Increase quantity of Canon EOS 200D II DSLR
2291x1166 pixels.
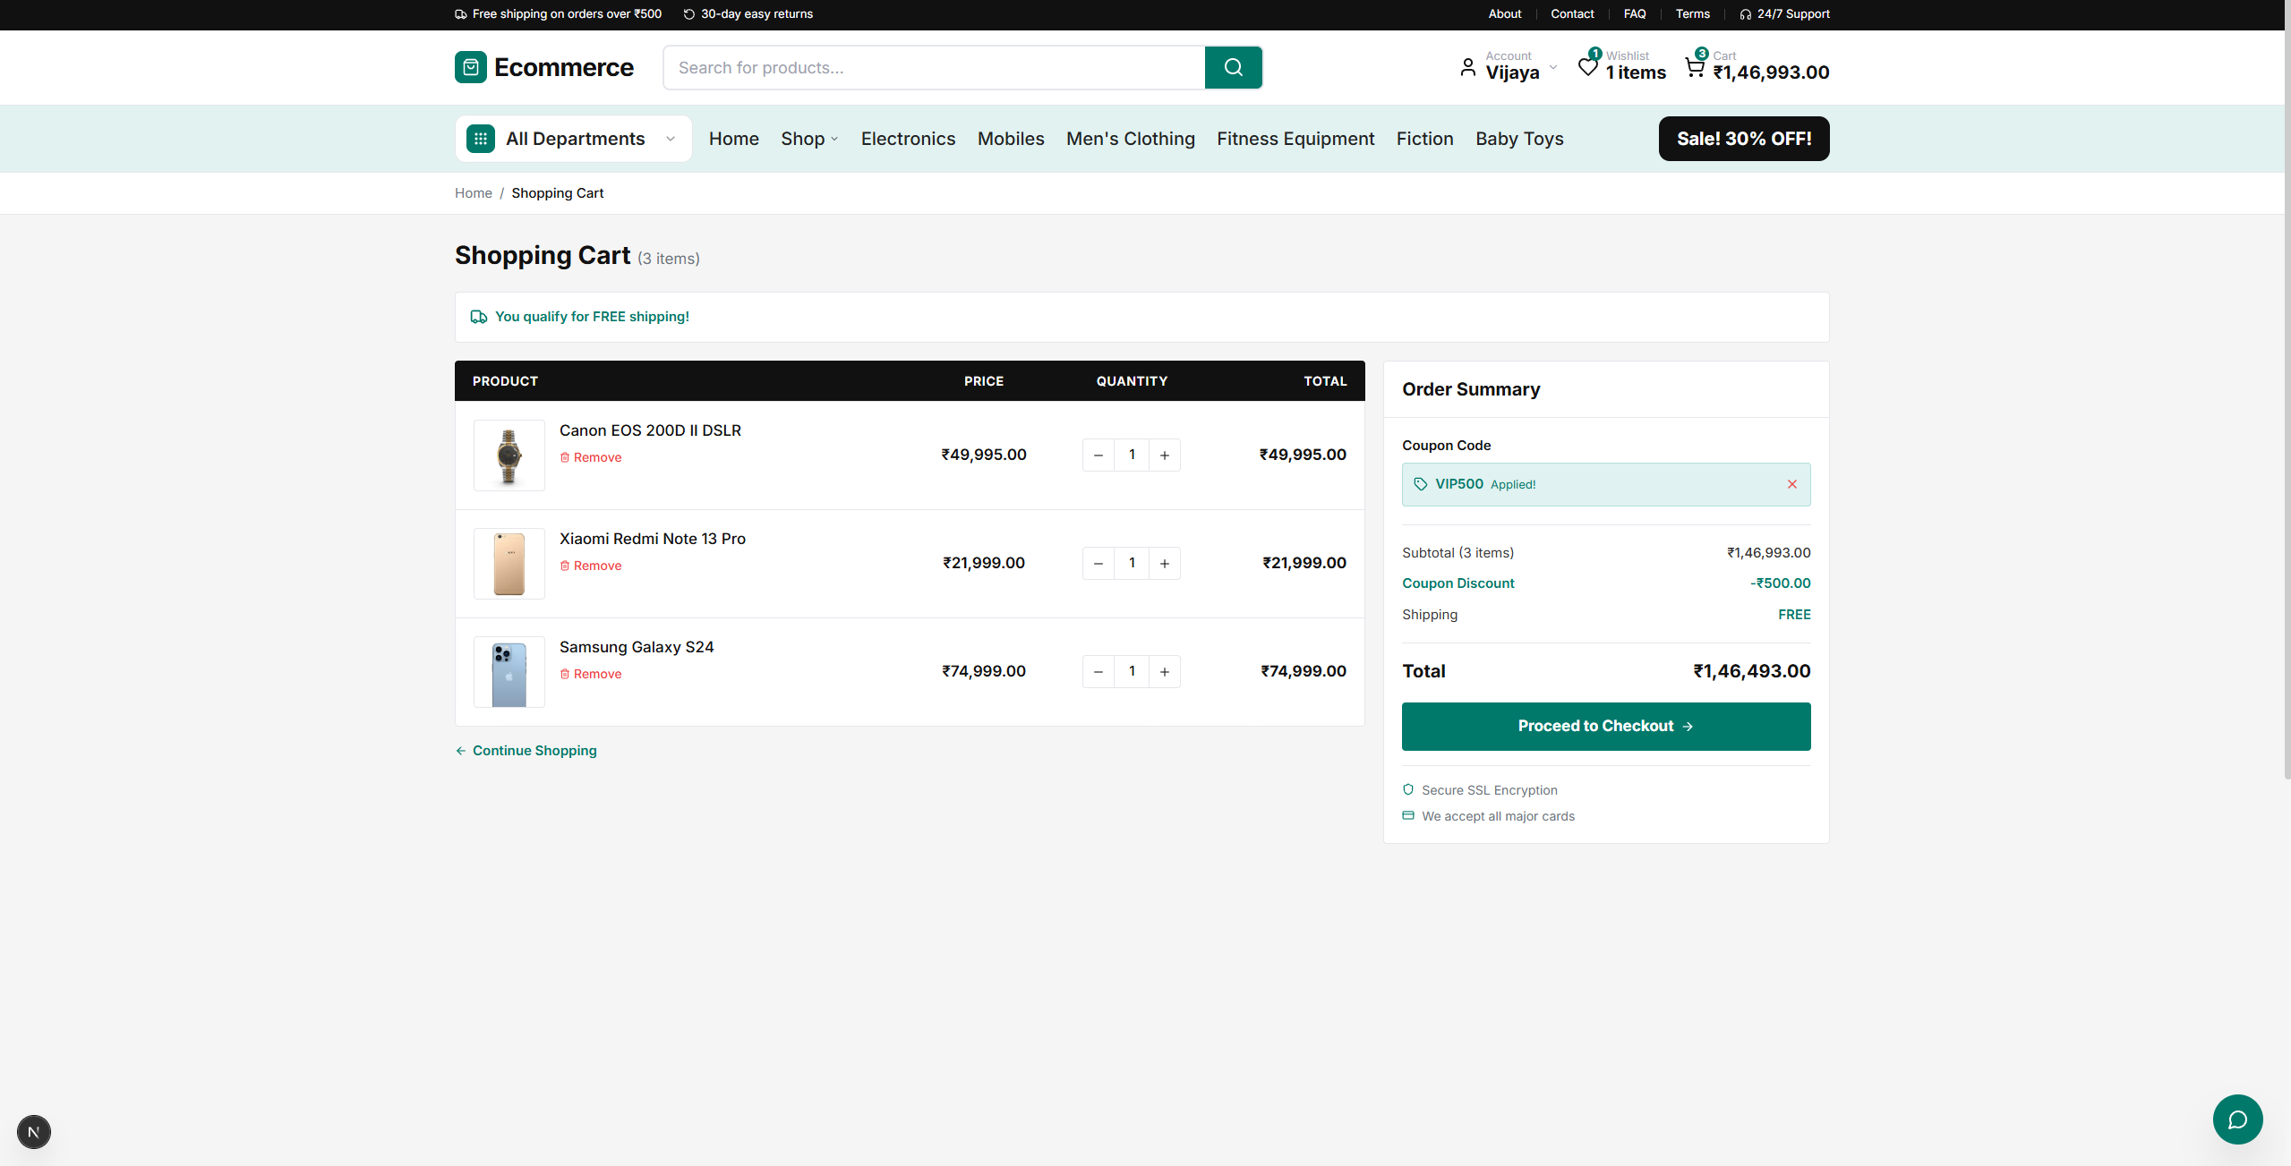click(x=1165, y=455)
